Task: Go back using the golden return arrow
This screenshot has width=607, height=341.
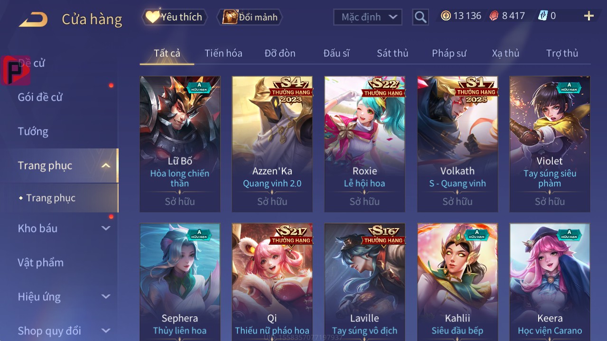Action: (x=33, y=19)
